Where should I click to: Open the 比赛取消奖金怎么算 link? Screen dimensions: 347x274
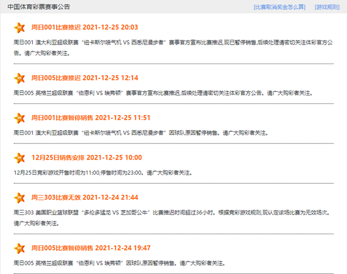[281, 7]
